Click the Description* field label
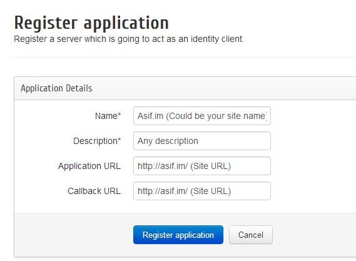This screenshot has width=356, height=261. point(97,141)
